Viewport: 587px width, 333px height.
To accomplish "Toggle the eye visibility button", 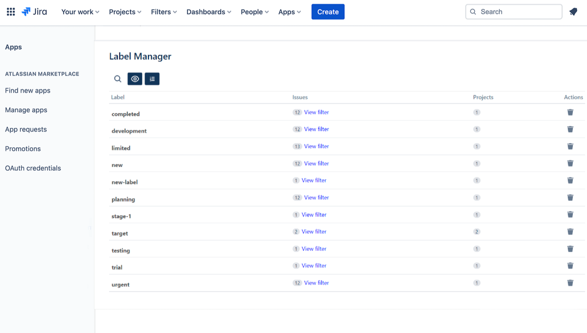I will click(135, 79).
